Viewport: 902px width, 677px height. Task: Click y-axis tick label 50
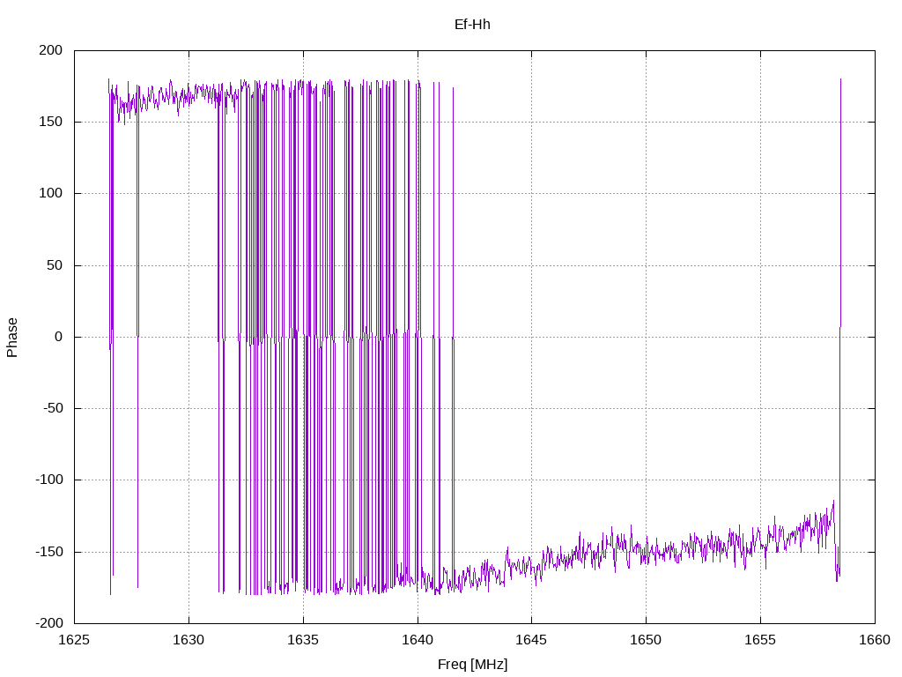click(x=55, y=265)
